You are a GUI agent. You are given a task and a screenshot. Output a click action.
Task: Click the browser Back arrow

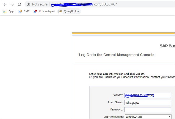tap(5, 4)
